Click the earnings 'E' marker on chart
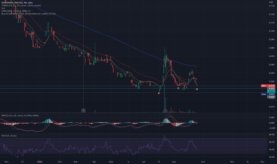This screenshot has width=277, height=164. [84, 110]
